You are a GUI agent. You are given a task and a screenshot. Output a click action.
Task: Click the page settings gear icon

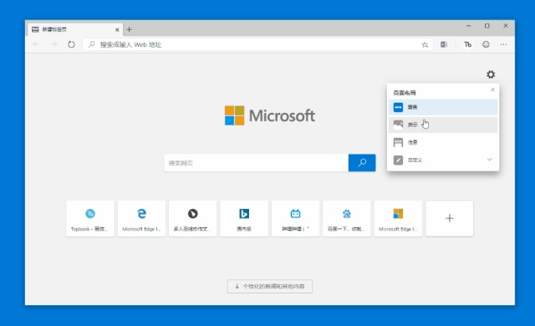click(491, 74)
